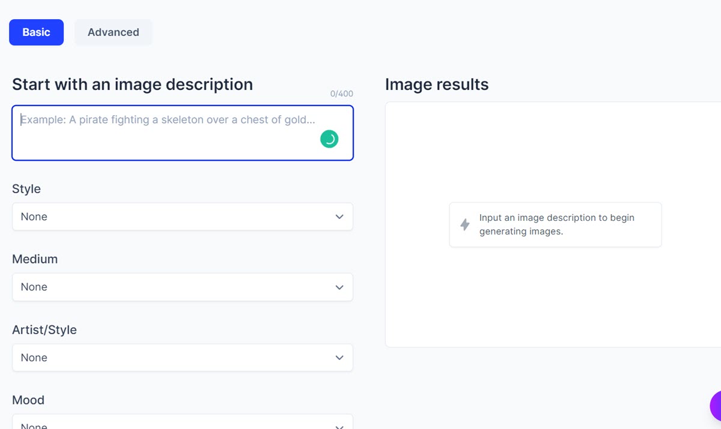Click the 'Start with an image description' heading
This screenshot has width=721, height=429.
click(132, 85)
